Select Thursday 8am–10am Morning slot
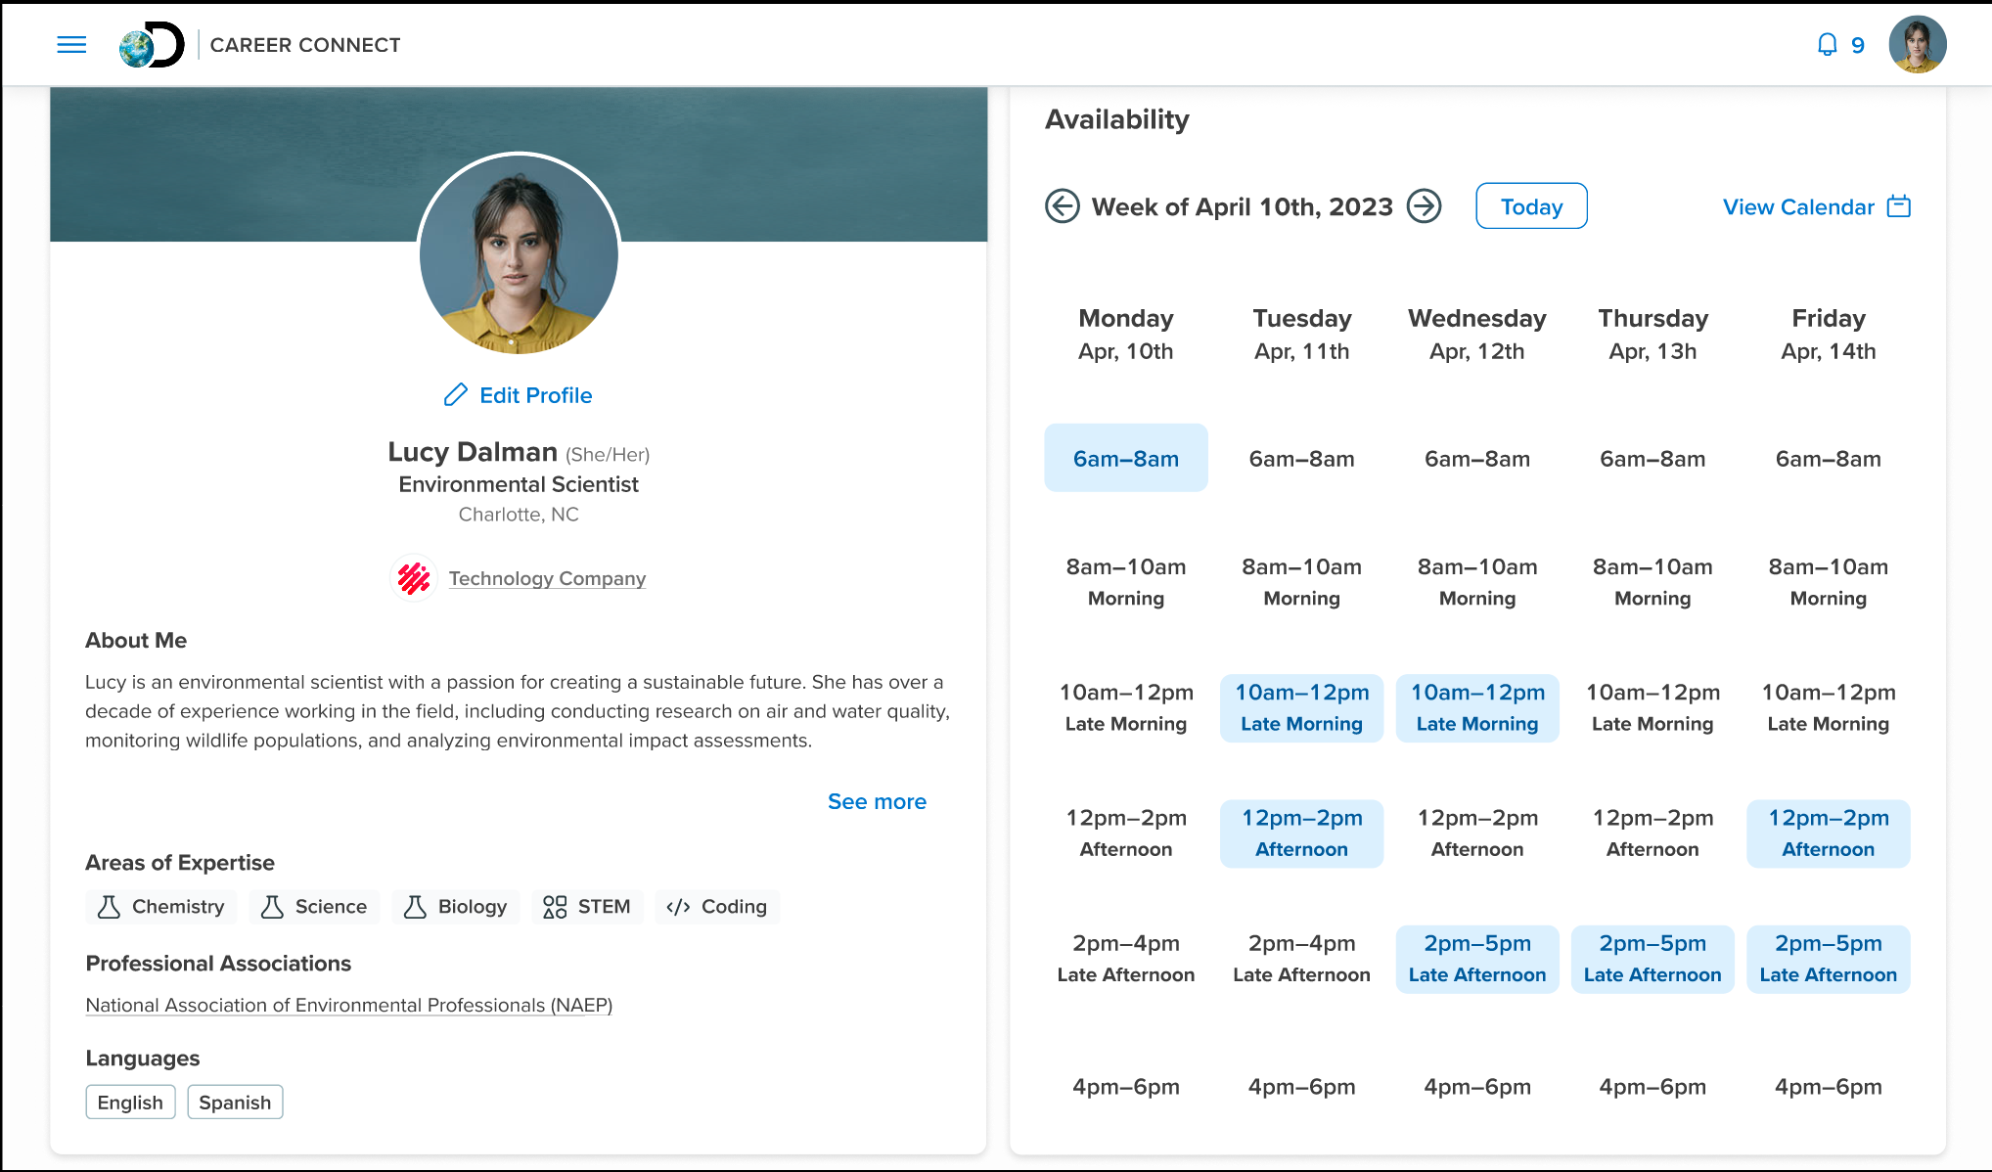This screenshot has width=1992, height=1172. 1652,582
